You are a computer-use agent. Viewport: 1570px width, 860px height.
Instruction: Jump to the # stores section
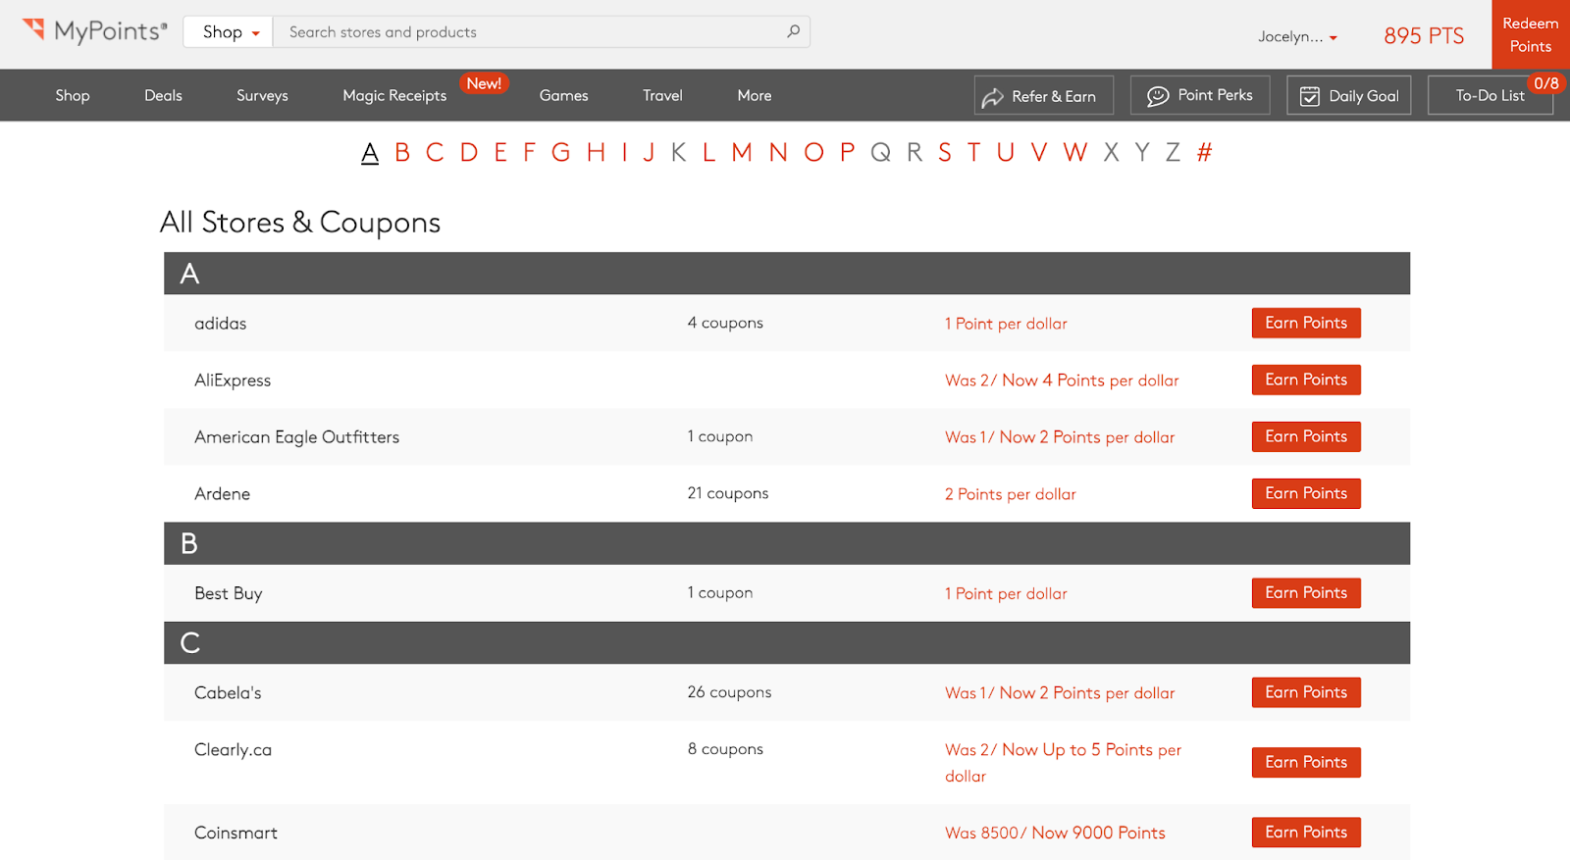pos(1205,152)
